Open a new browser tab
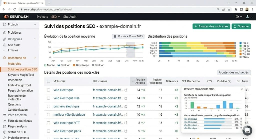Screen dimensions: 256x139 [x=49, y=3]
